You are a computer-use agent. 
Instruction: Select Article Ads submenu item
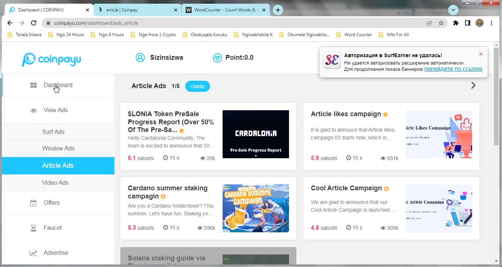(58, 166)
